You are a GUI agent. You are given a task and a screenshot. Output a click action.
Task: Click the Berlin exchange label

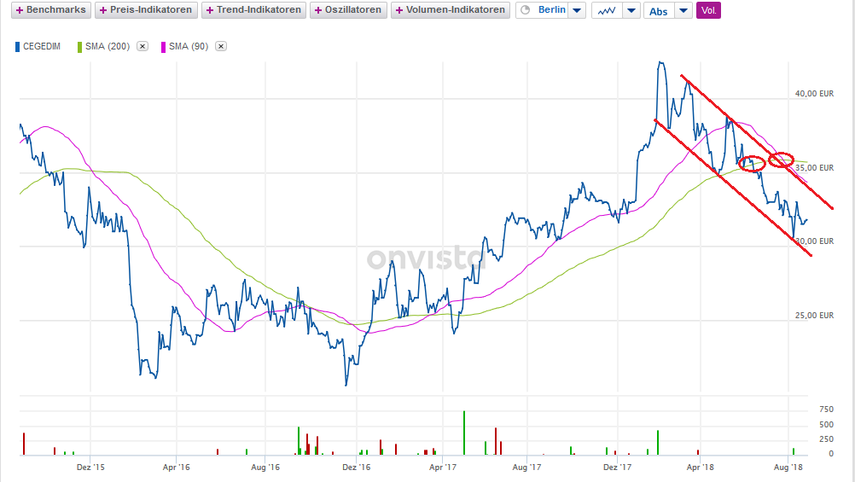click(551, 11)
